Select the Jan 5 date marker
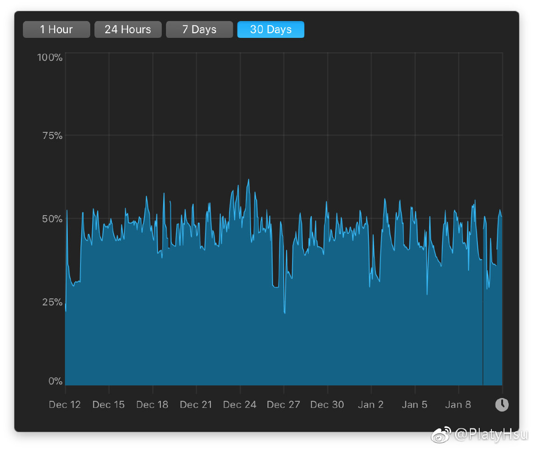This screenshot has height=449, width=533. pos(415,405)
